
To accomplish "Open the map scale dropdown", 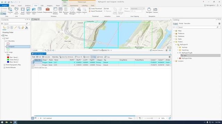I will [x=42, y=50].
